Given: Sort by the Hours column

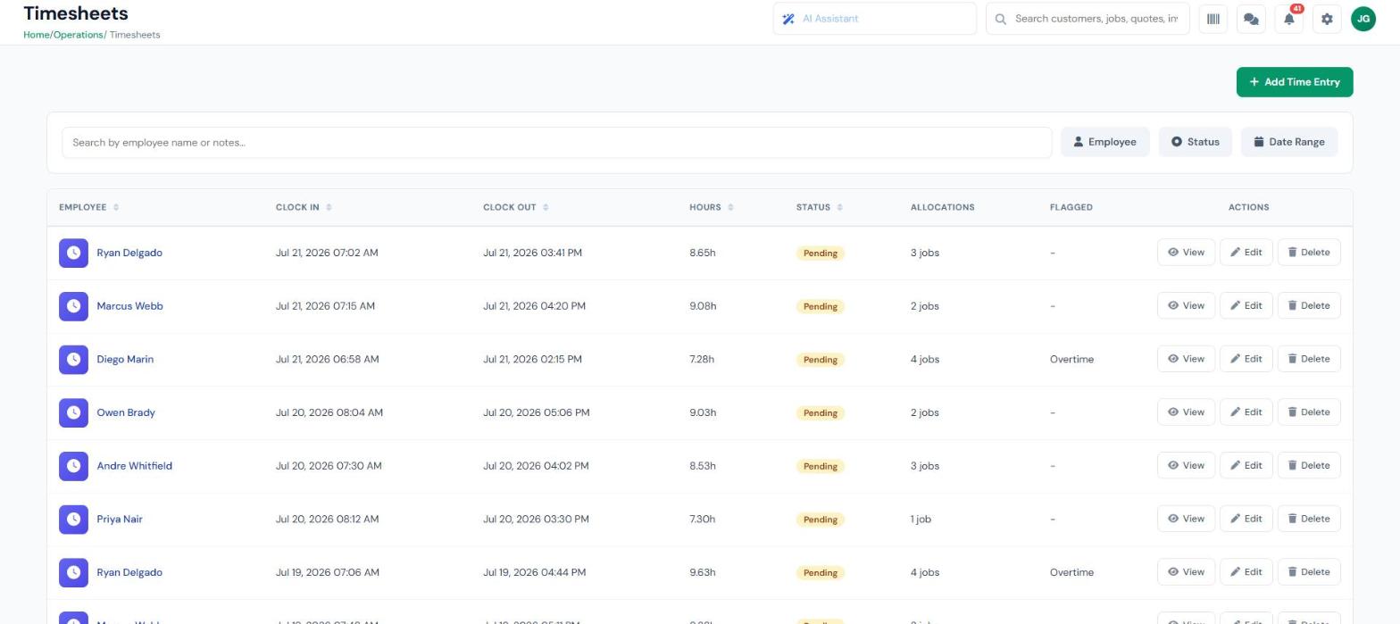Looking at the screenshot, I should 712,207.
